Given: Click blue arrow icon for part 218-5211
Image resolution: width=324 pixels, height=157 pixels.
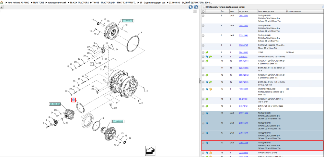Looking at the screenshot, I should (207, 57).
